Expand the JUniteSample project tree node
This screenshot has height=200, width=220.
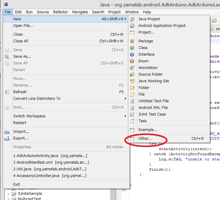(x=8, y=194)
